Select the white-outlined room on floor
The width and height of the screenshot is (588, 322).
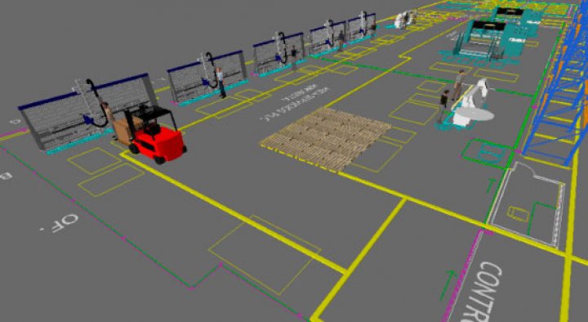(x=527, y=204)
